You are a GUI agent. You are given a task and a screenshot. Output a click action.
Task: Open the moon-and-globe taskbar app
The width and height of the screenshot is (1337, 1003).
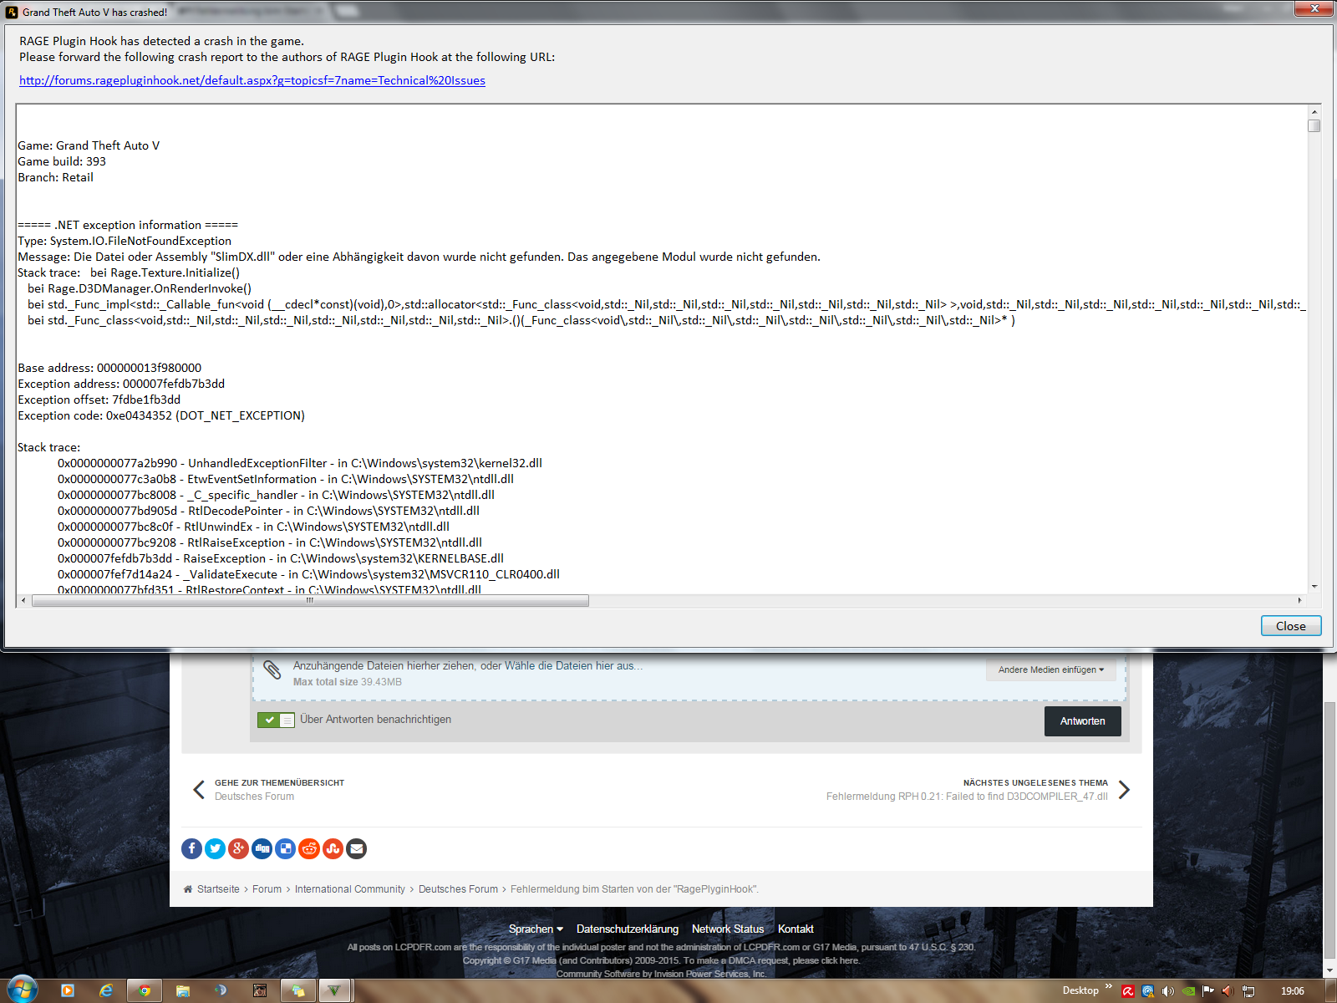tap(221, 990)
